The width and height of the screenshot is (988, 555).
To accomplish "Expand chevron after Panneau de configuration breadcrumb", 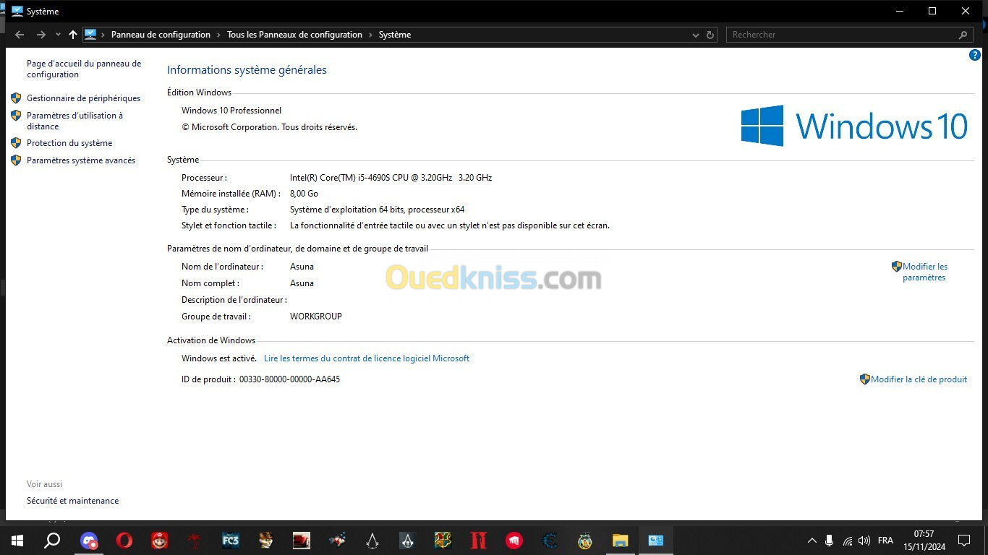I will [219, 35].
